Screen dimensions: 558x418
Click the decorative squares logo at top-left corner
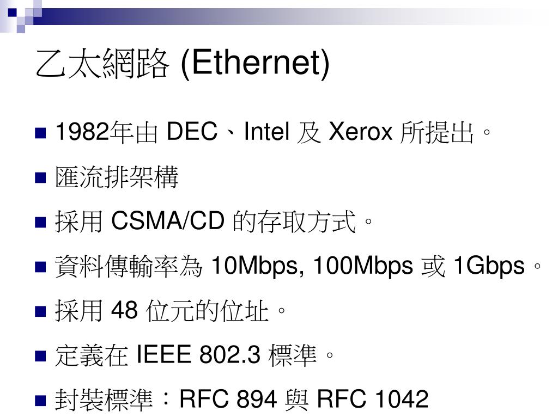coord(21,16)
